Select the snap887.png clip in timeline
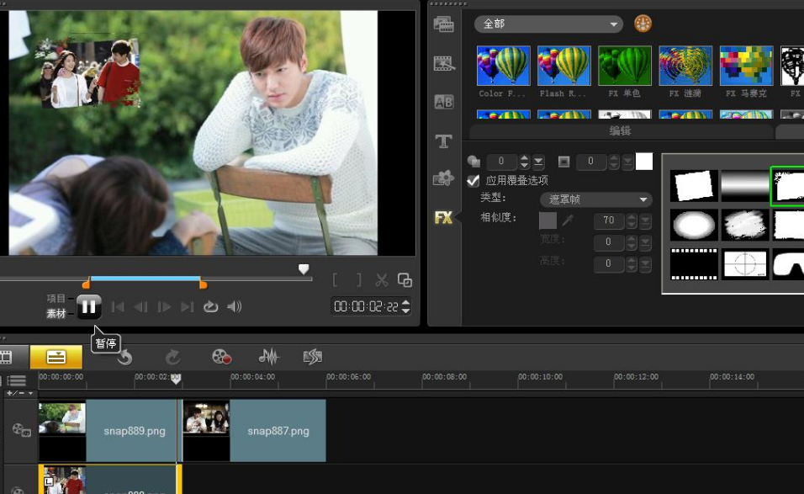 [x=278, y=431]
